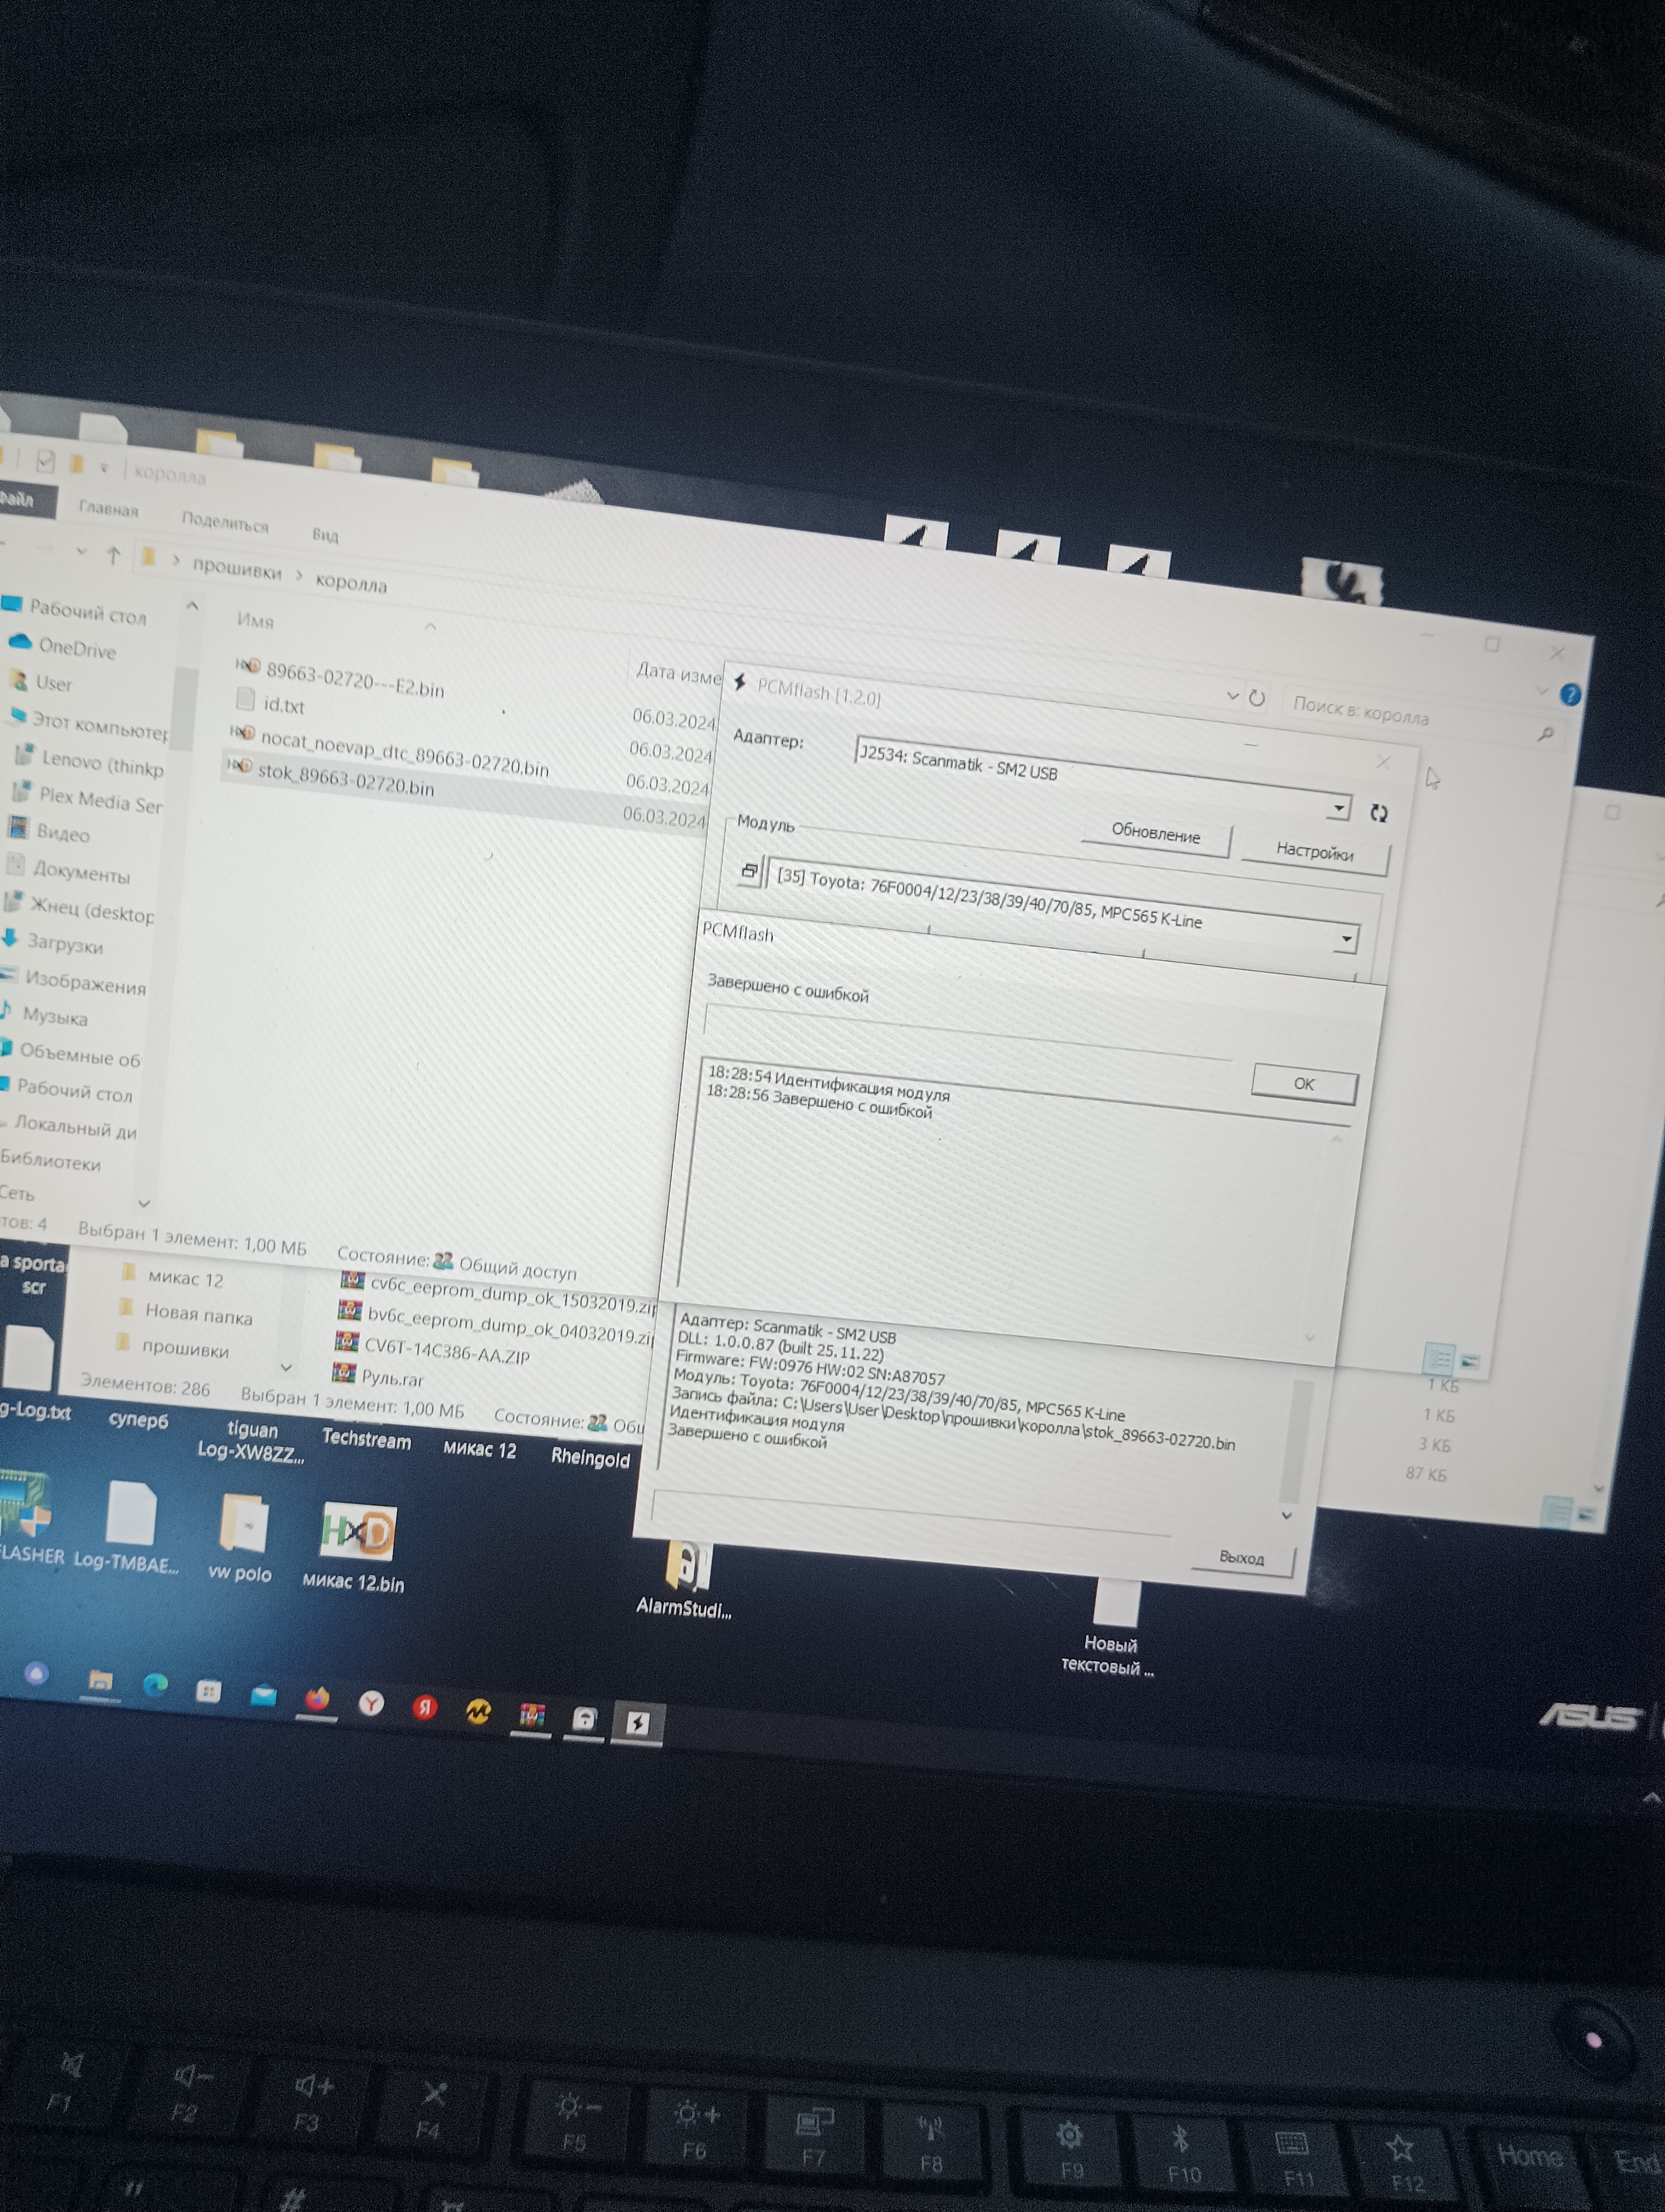Click the Explorer address bar refresh icon
The image size is (1665, 2212).
(x=1256, y=698)
